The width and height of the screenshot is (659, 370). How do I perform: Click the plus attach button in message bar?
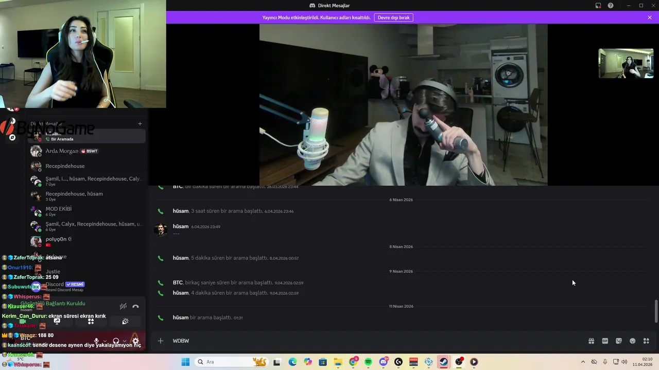pyautogui.click(x=161, y=341)
